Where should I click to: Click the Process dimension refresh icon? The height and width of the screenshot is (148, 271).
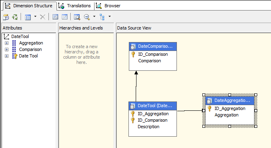coord(15,17)
